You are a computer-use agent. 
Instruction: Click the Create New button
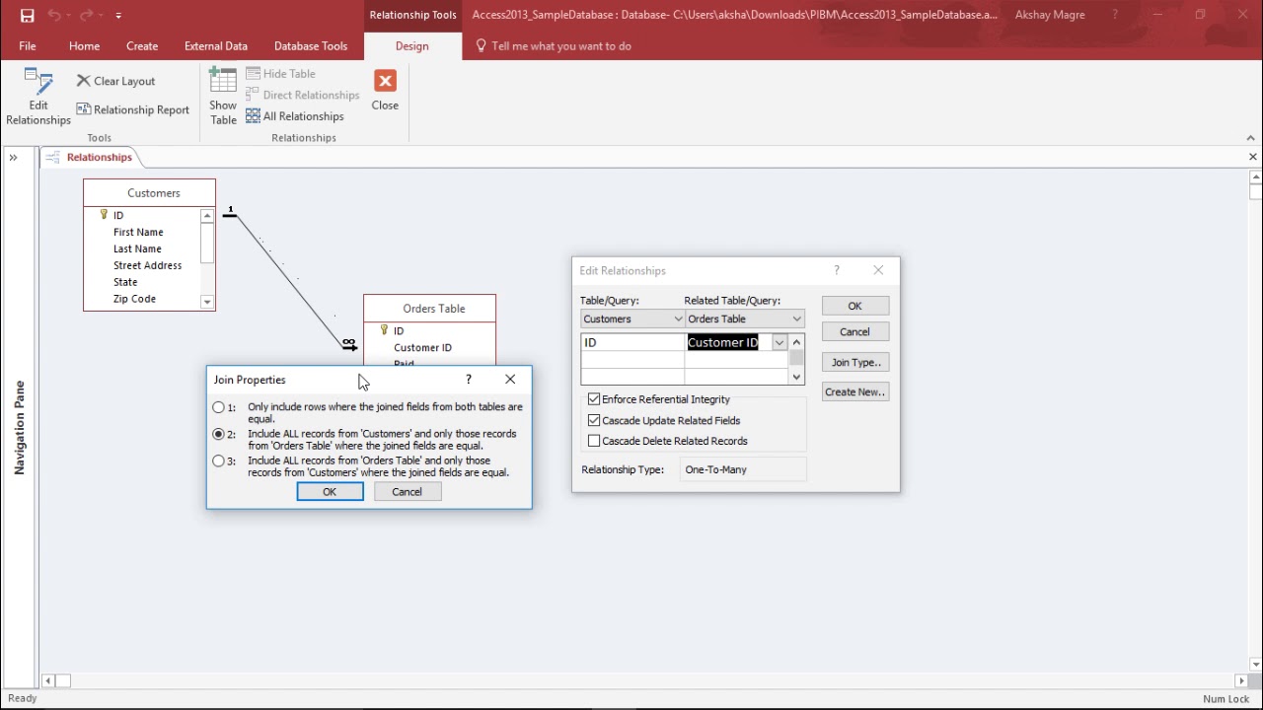[x=855, y=392]
